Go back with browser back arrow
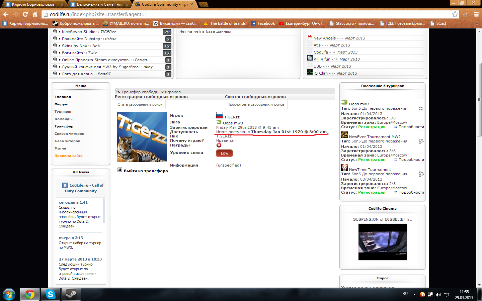The width and height of the screenshot is (482, 301). (x=6, y=14)
